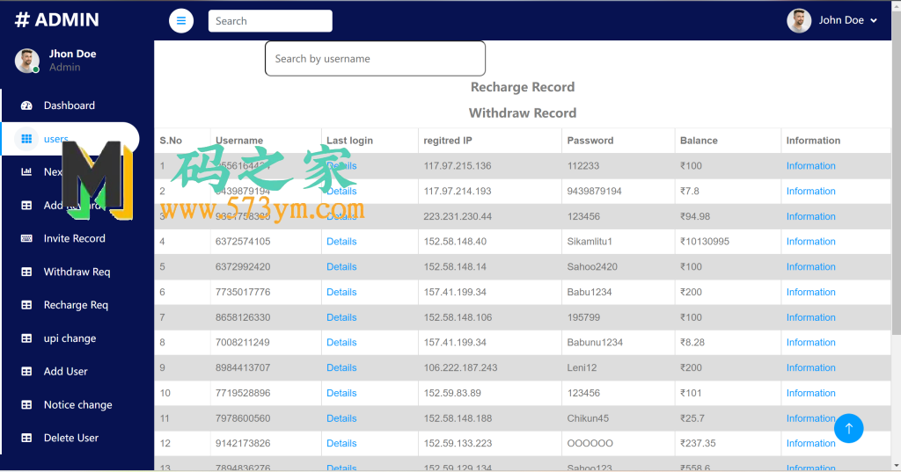Image resolution: width=901 pixels, height=472 pixels.
Task: Open Information for user 6372574105
Action: (x=810, y=242)
